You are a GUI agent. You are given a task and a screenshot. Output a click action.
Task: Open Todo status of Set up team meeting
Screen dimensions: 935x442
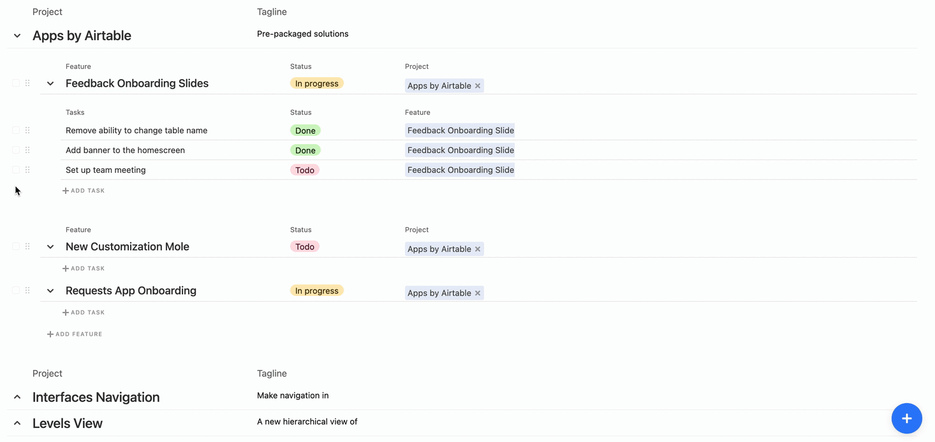[x=305, y=170]
